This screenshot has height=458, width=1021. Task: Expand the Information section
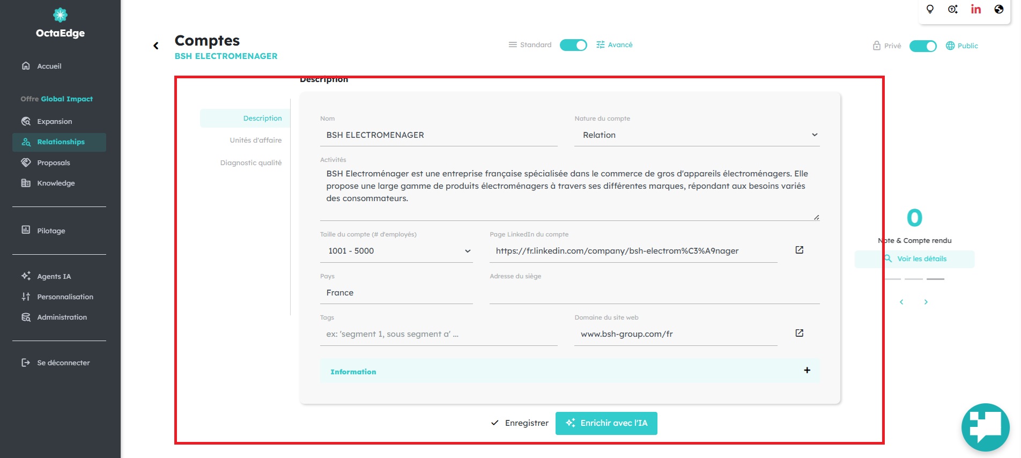[x=570, y=371]
